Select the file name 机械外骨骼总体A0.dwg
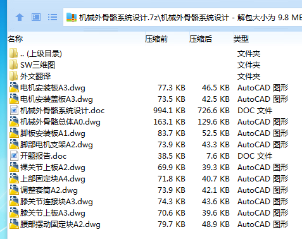302x239 pixels. click(60, 122)
